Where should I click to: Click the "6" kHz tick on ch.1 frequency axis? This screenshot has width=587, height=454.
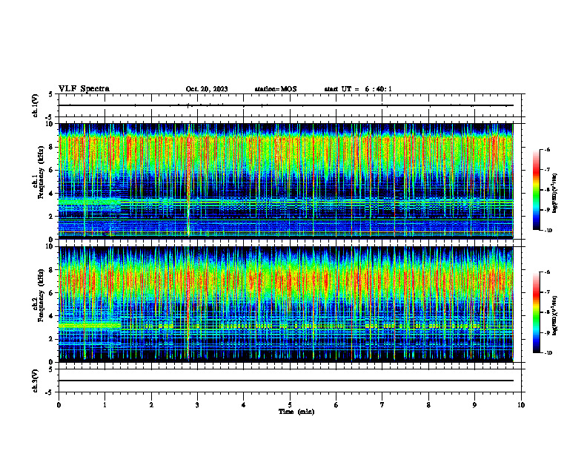51,170
